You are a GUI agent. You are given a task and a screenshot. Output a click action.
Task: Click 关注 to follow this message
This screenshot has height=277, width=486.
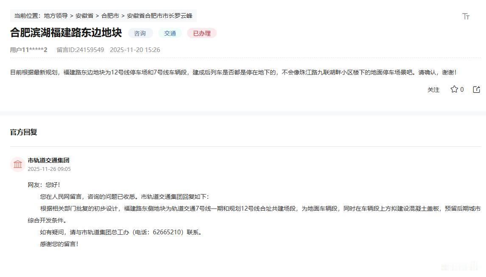pos(433,90)
